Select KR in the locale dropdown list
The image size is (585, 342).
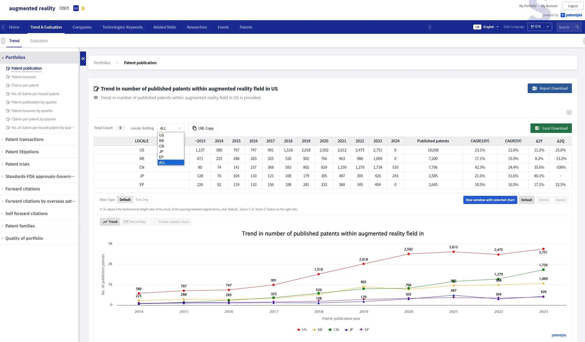tap(162, 141)
